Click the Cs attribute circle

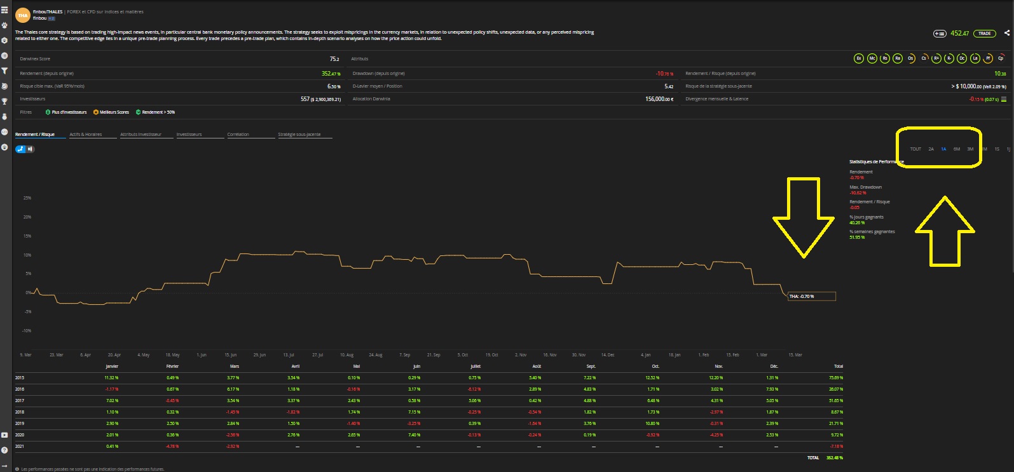pyautogui.click(x=924, y=58)
